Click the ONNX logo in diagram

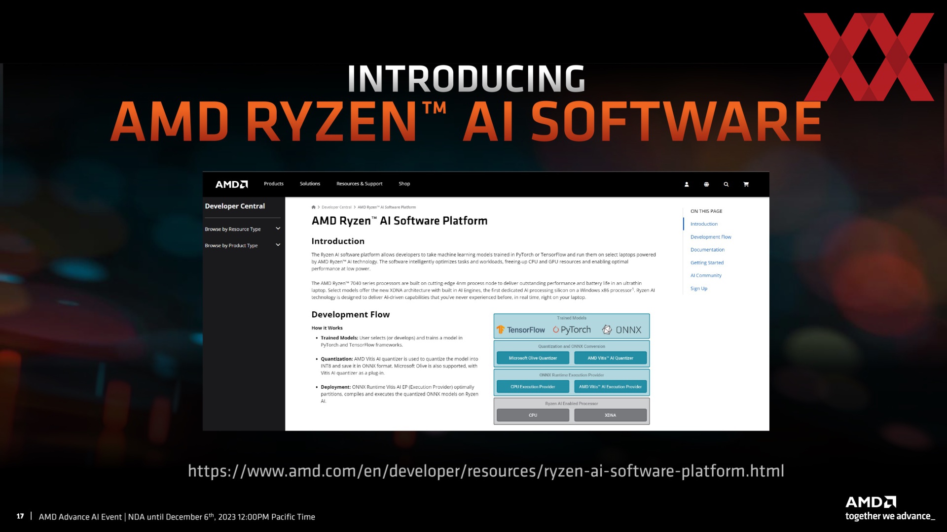coord(622,330)
